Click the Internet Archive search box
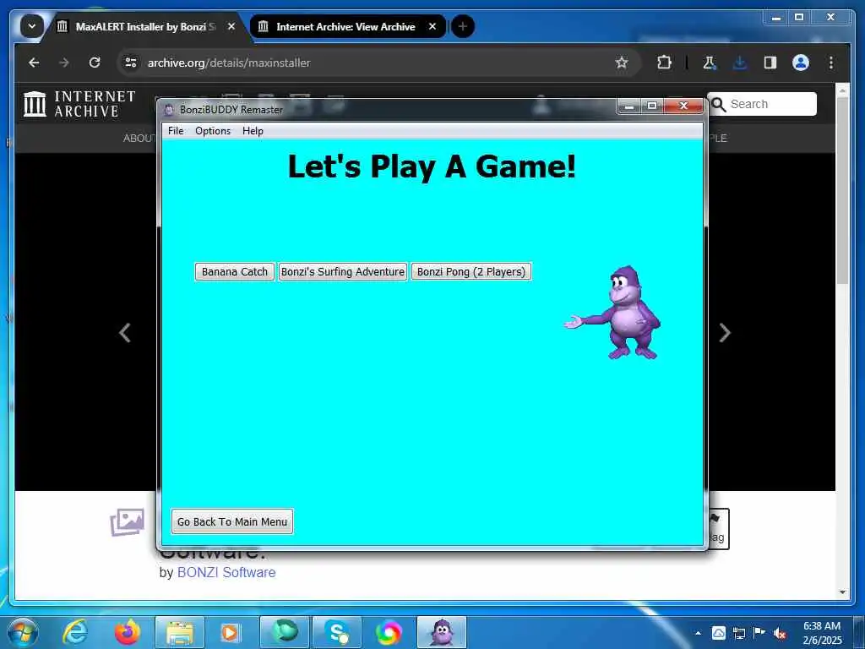Viewport: 865px width, 649px height. click(x=762, y=104)
